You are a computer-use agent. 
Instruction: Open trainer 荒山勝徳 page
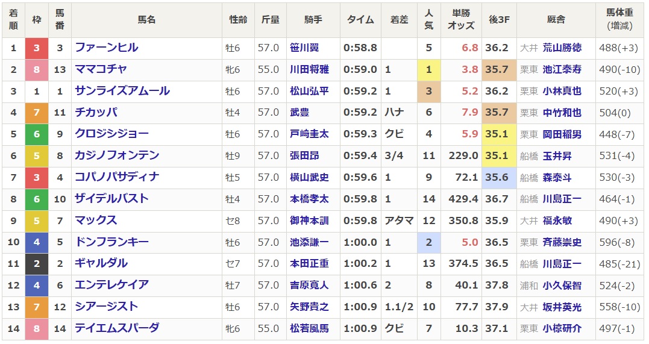coord(562,48)
